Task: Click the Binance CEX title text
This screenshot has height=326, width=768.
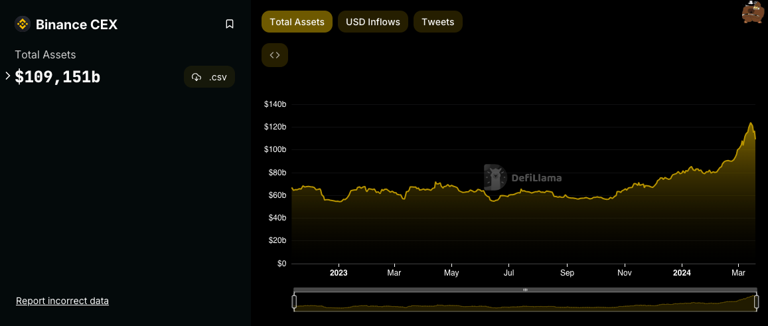Action: 76,25
